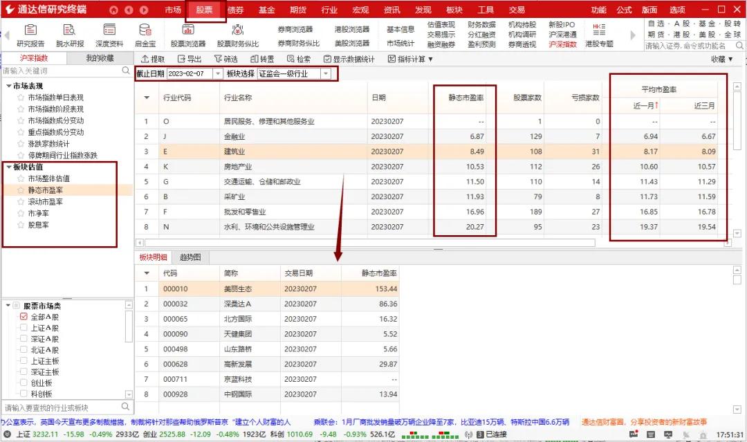This screenshot has width=747, height=442.
Task: Click the 请输入要查找的行业或板块 field
Action: (x=62, y=407)
